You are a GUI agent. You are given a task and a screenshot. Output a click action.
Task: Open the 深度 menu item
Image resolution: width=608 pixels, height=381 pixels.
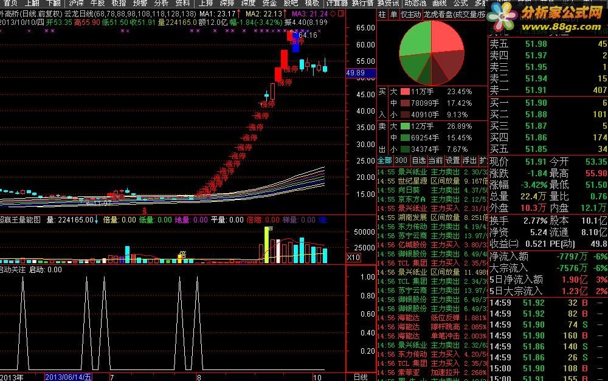[248, 3]
